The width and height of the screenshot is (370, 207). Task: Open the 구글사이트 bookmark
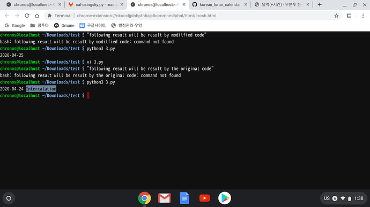92,26
